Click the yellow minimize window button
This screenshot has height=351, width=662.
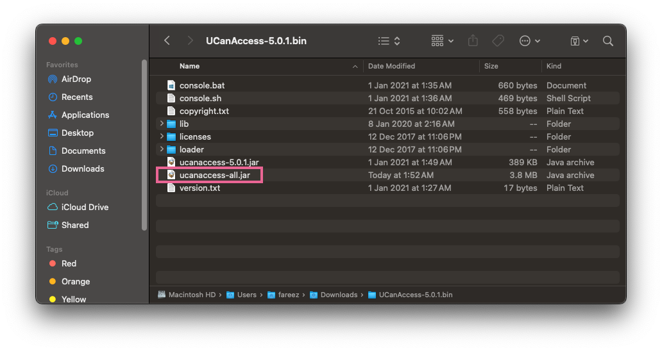click(x=65, y=41)
